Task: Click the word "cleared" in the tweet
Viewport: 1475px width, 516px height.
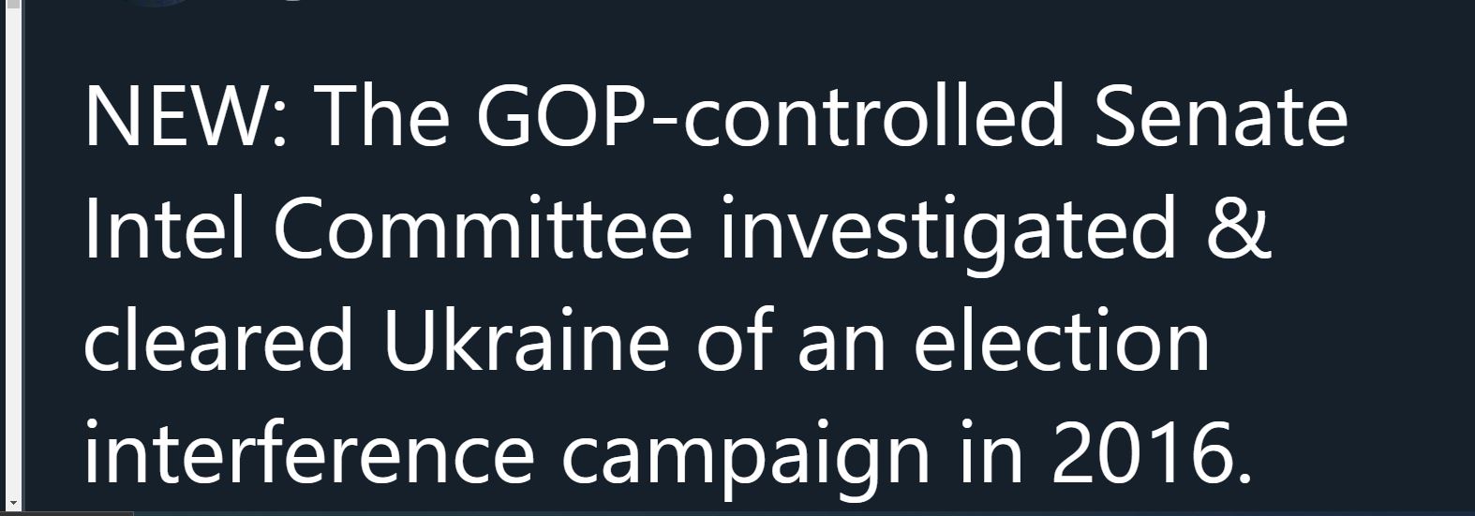Action: click(218, 340)
